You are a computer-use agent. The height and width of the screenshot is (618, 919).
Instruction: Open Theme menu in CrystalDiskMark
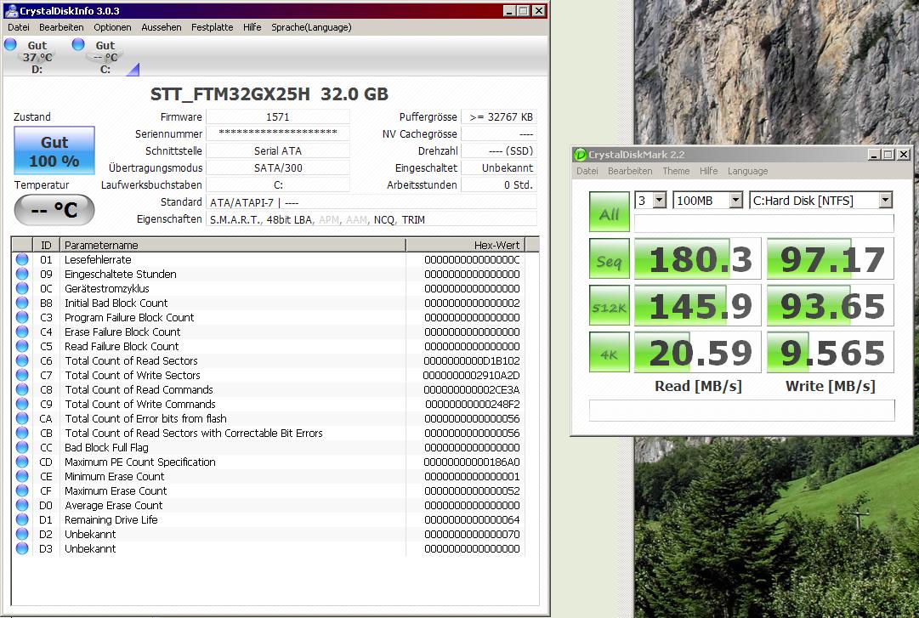click(676, 171)
